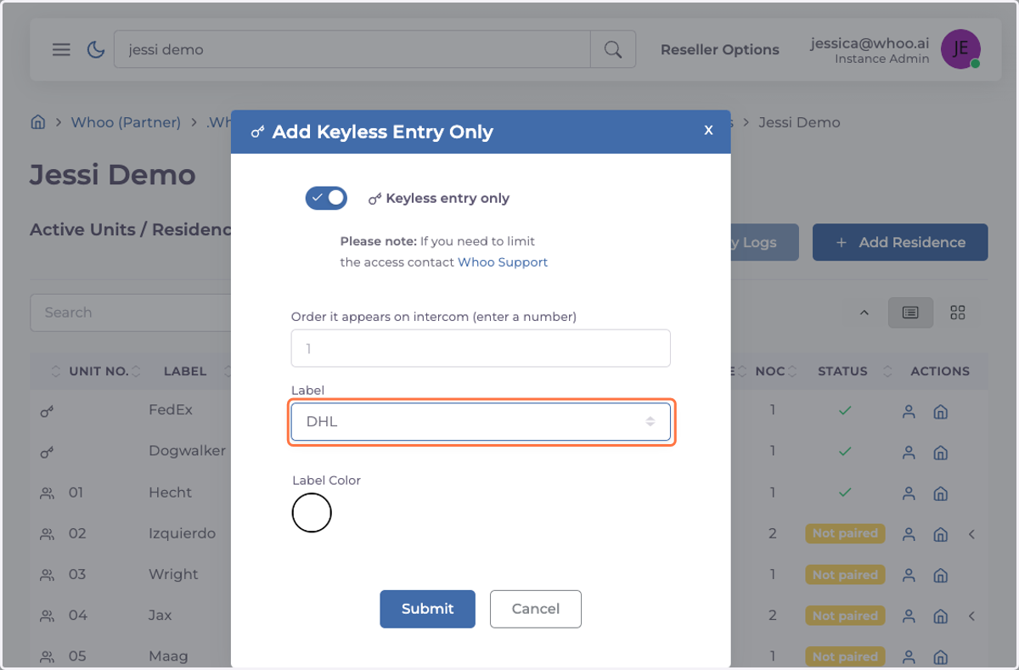This screenshot has width=1019, height=670.
Task: Click the FedEx label cell
Action: 171,409
